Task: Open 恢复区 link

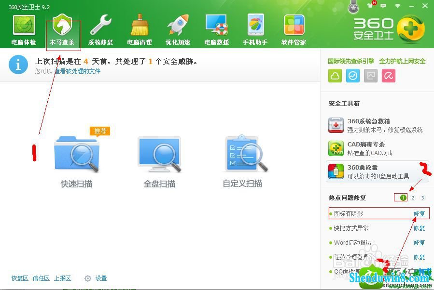Action: (x=20, y=278)
